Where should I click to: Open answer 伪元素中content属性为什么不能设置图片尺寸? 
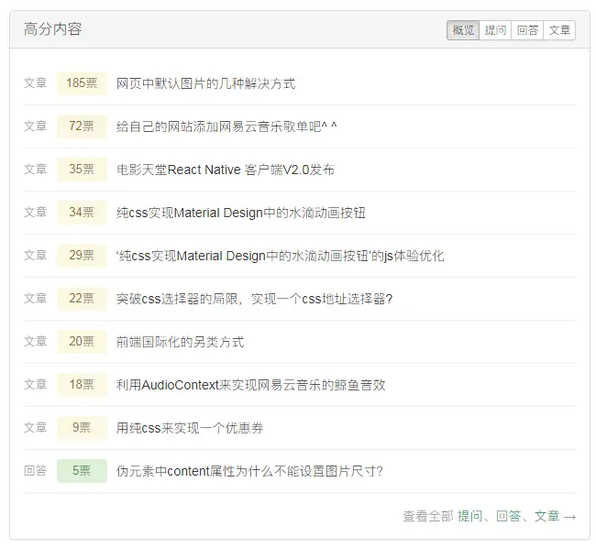click(x=249, y=471)
